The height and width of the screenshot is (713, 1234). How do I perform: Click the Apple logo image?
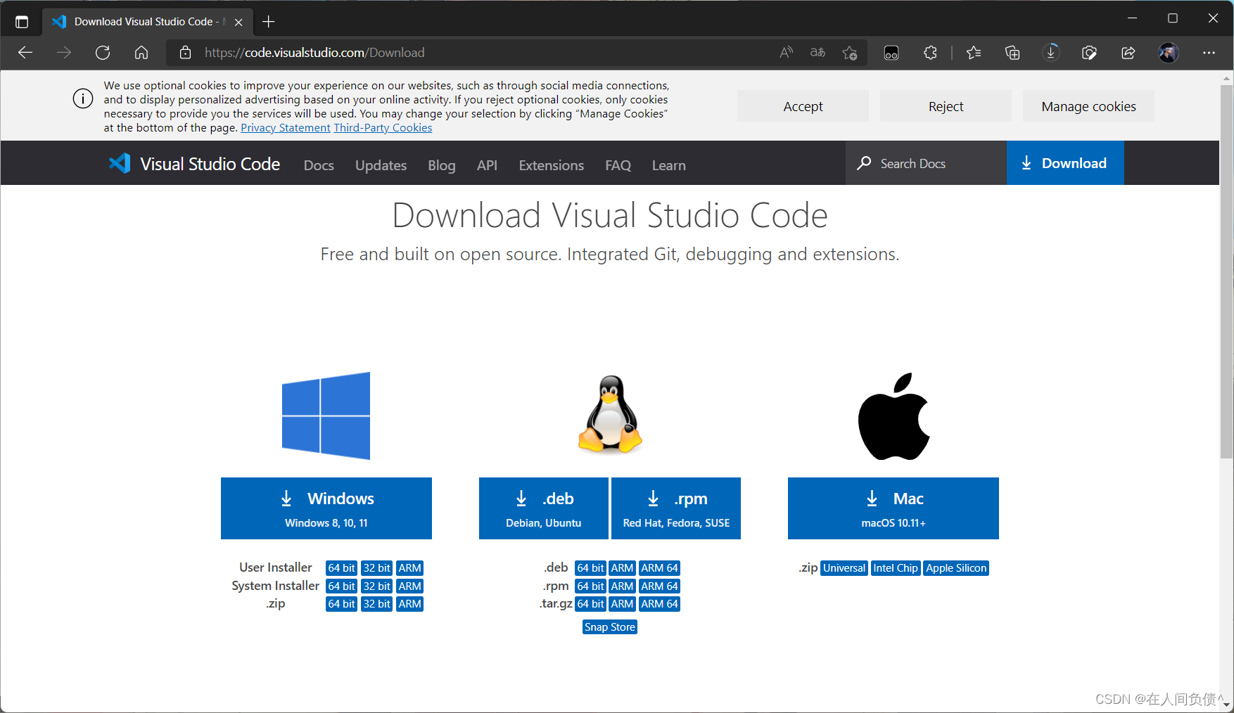coord(893,416)
